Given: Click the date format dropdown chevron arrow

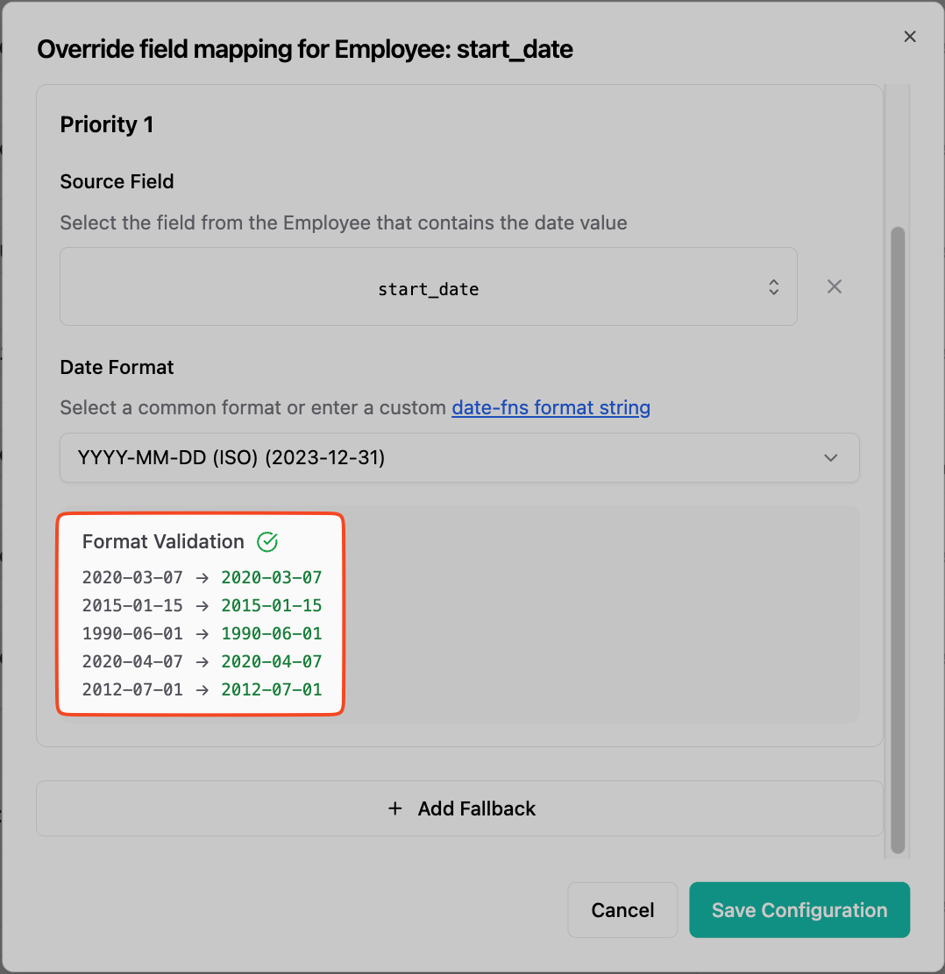Looking at the screenshot, I should [831, 458].
